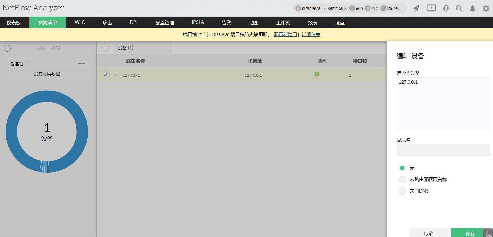Open the 地图 menu

(254, 22)
